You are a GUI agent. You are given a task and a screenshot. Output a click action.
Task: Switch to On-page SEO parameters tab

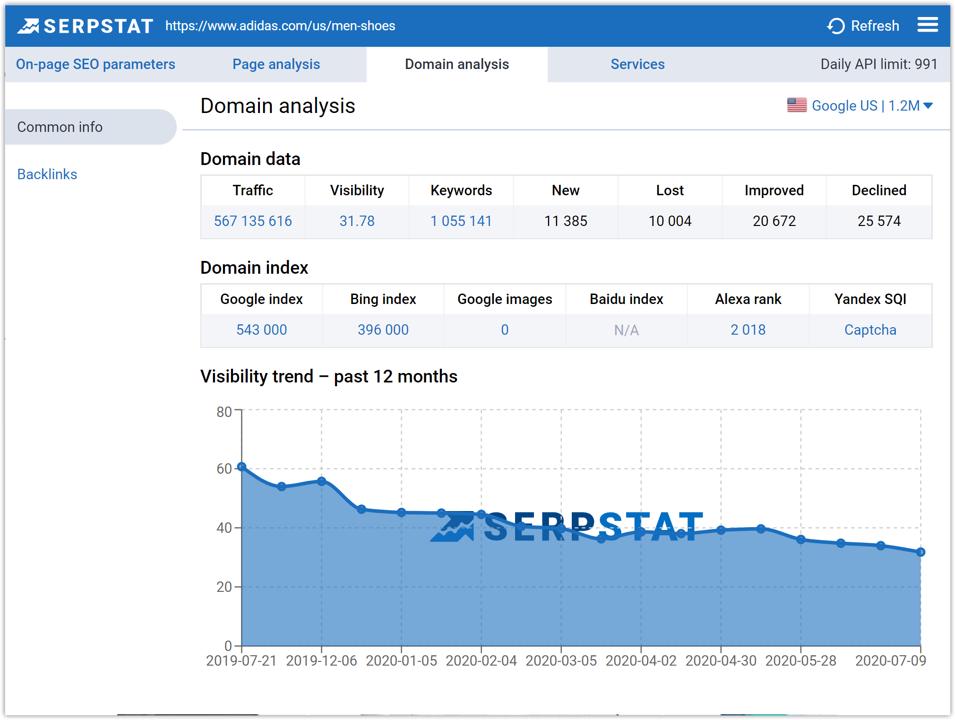coord(95,64)
